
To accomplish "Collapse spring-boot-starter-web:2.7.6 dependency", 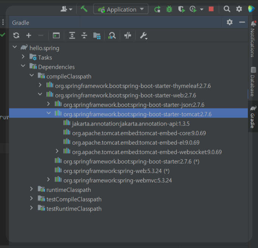I will tap(40, 94).
